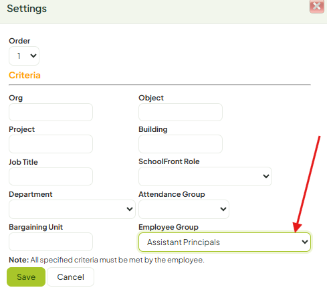Open the Department dropdown list
This screenshot has height=302, width=327.
(x=72, y=209)
